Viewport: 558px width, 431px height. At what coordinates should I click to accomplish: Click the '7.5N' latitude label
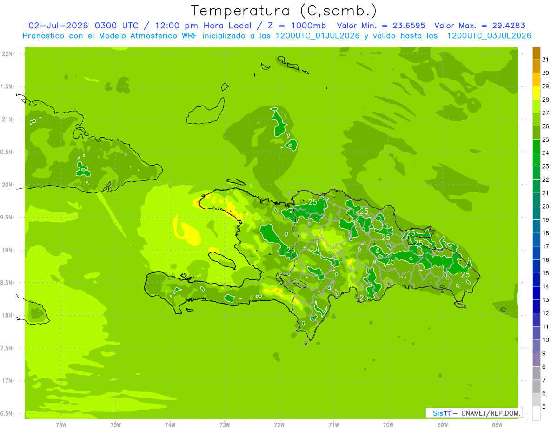(7, 348)
